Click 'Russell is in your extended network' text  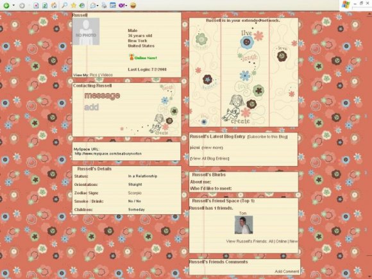coord(242,21)
